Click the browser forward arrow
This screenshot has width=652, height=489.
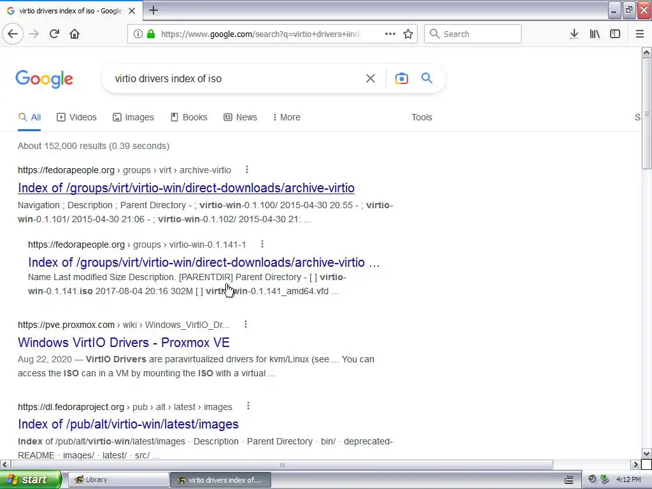pos(34,34)
